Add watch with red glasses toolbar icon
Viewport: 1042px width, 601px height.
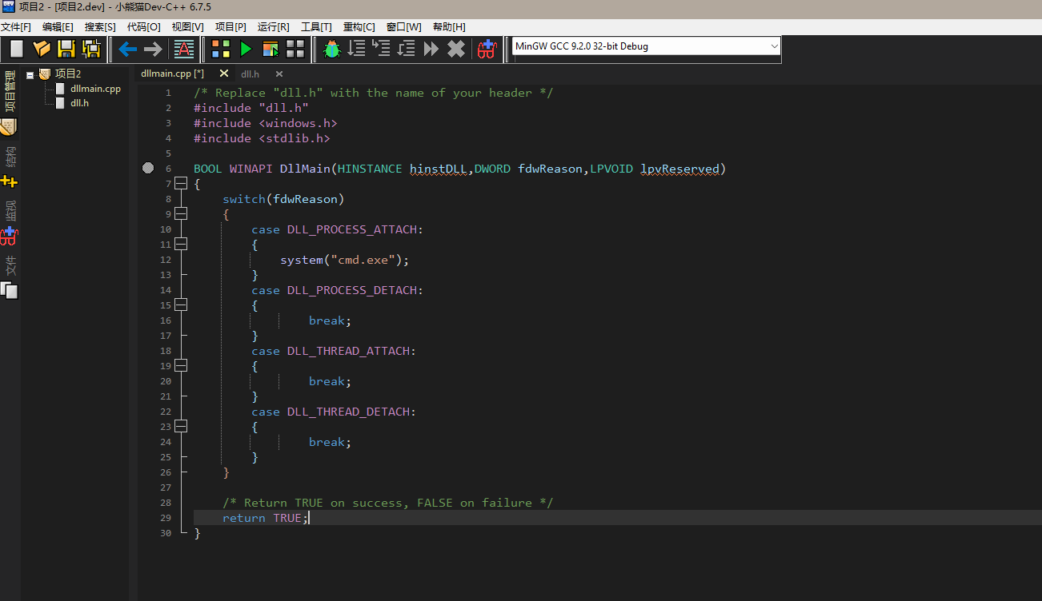(x=487, y=50)
